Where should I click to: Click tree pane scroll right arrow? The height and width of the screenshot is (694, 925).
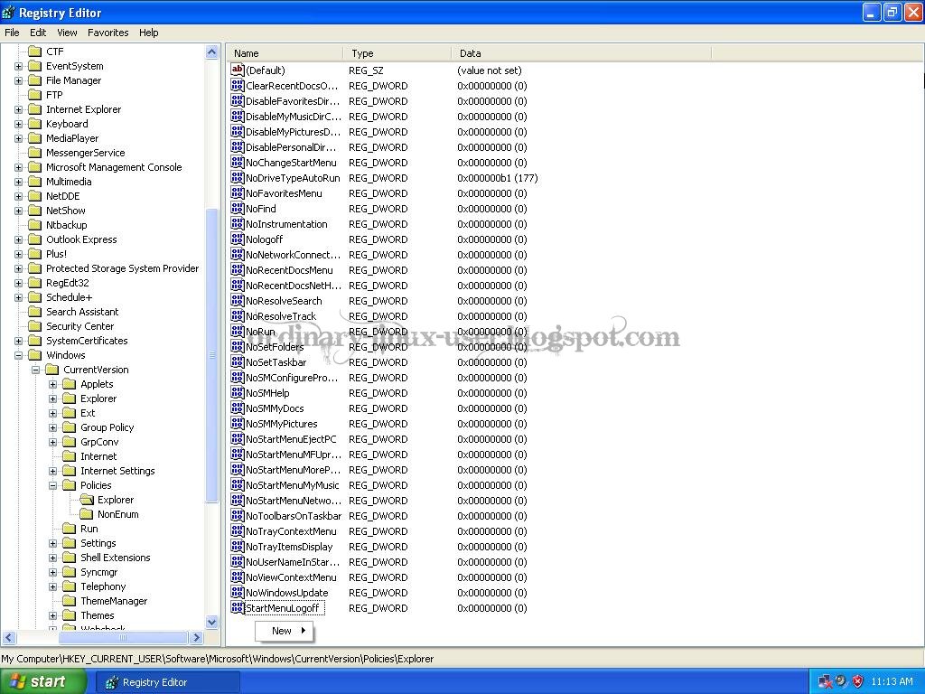point(197,637)
